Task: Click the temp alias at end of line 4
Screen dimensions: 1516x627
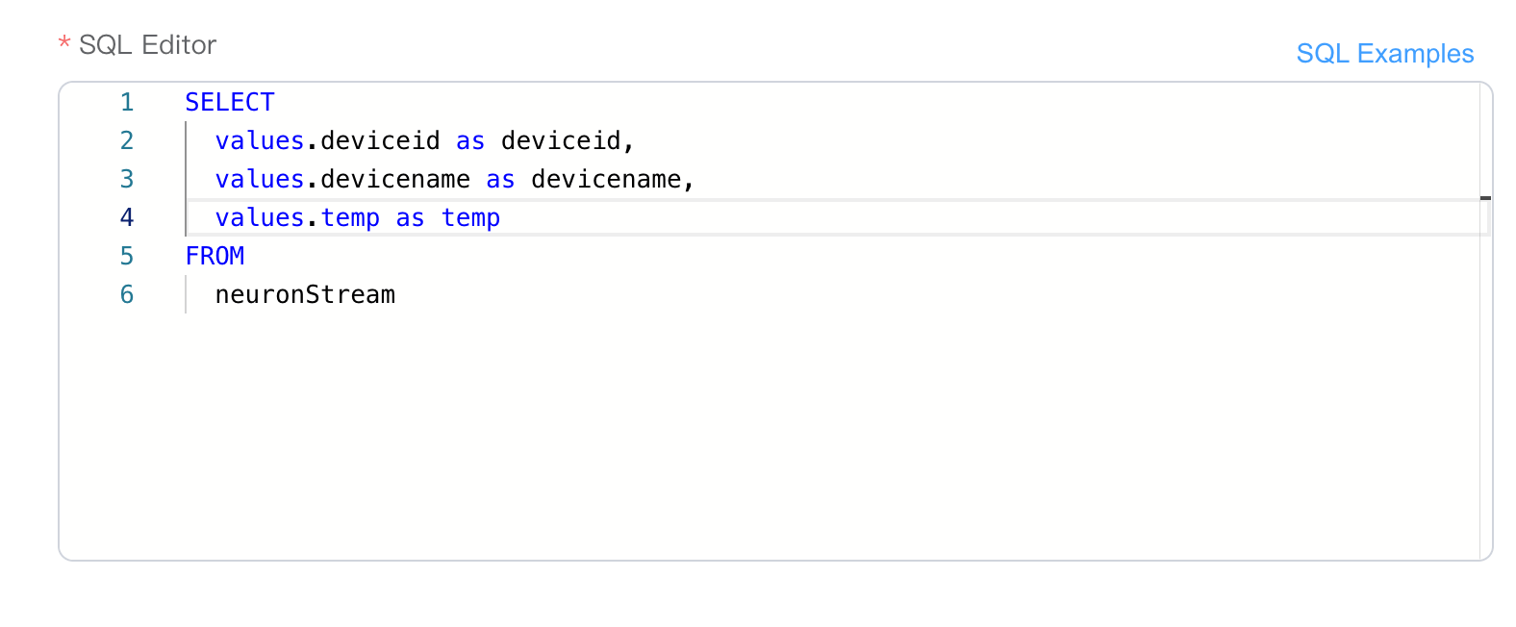Action: 470,217
